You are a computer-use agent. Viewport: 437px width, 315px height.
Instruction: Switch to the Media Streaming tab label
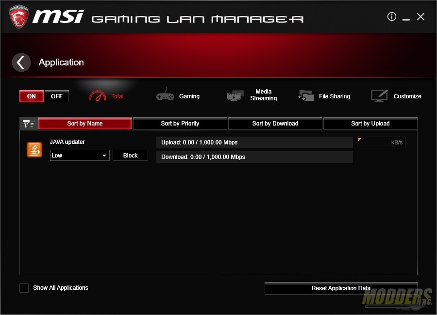(x=263, y=95)
